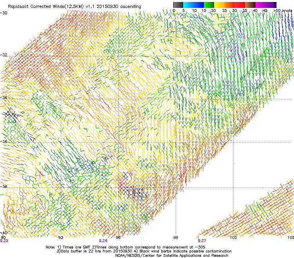Click the '93' longitude axis label
294x258 pixels.
[60, 238]
